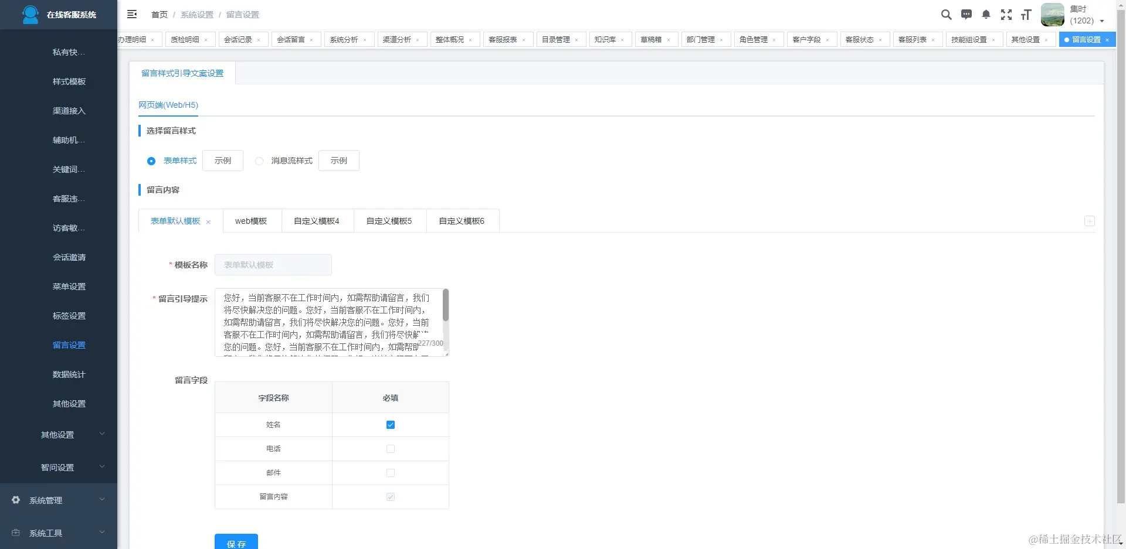
Task: Click into the 留言引导提示 text area
Action: [x=332, y=322]
